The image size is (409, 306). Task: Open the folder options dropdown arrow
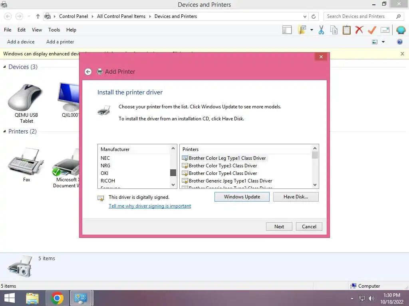(312, 30)
